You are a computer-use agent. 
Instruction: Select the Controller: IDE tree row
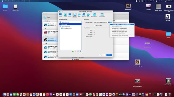70,22
